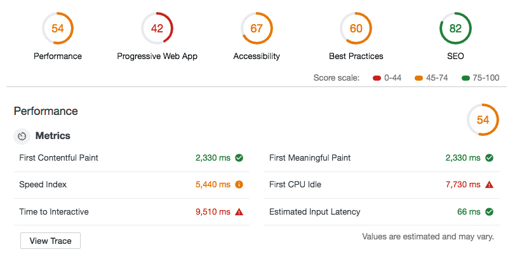This screenshot has height=261, width=522.
Task: Click the Metrics stopwatch icon
Action: 22,136
